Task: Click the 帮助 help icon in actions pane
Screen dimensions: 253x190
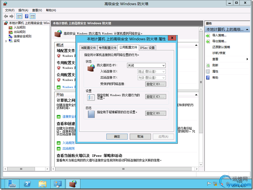Action: pyautogui.click(x=208, y=78)
